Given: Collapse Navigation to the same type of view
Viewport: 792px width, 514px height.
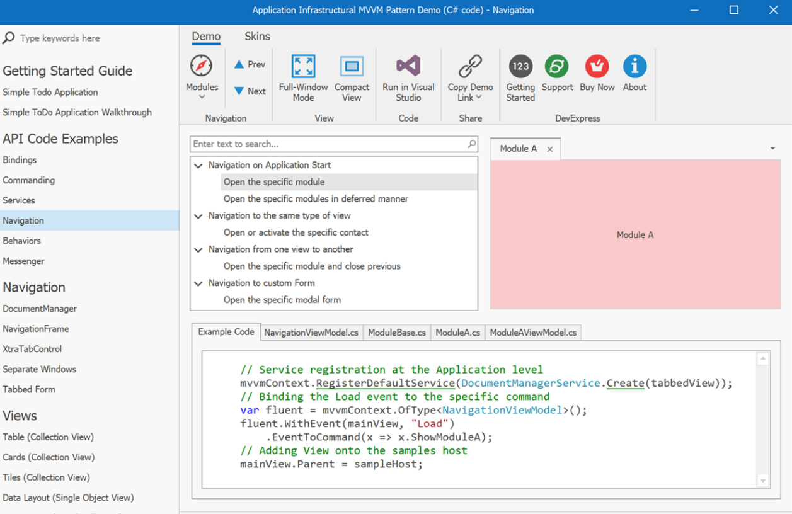Looking at the screenshot, I should pyautogui.click(x=198, y=216).
